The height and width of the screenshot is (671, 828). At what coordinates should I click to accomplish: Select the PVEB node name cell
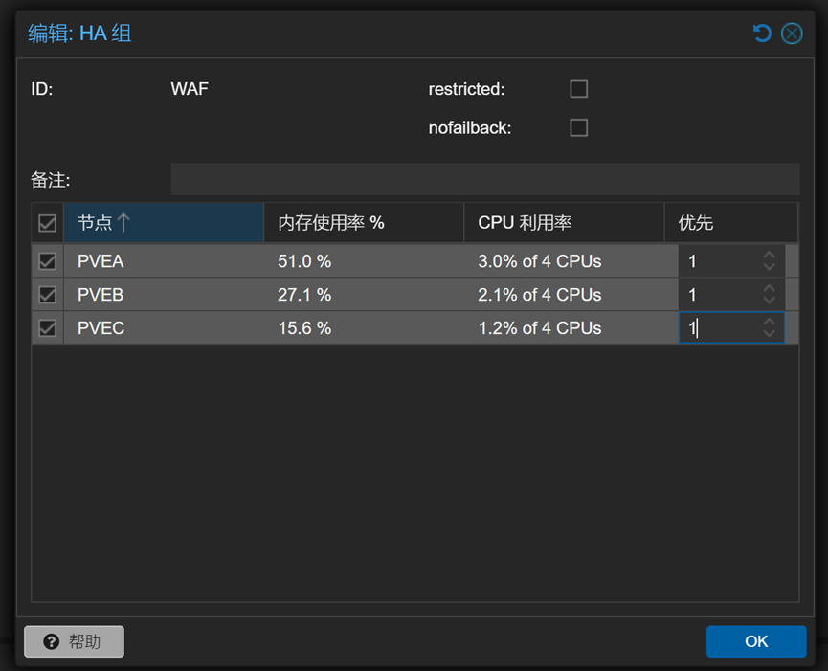(x=164, y=295)
